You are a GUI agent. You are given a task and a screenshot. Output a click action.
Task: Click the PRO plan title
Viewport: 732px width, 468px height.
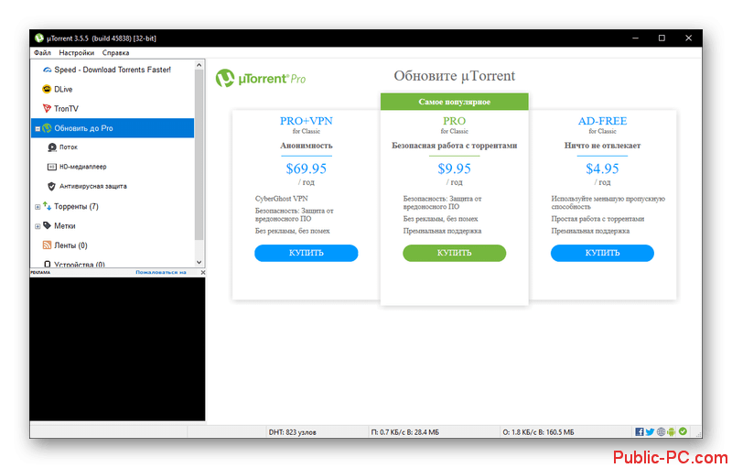click(454, 121)
